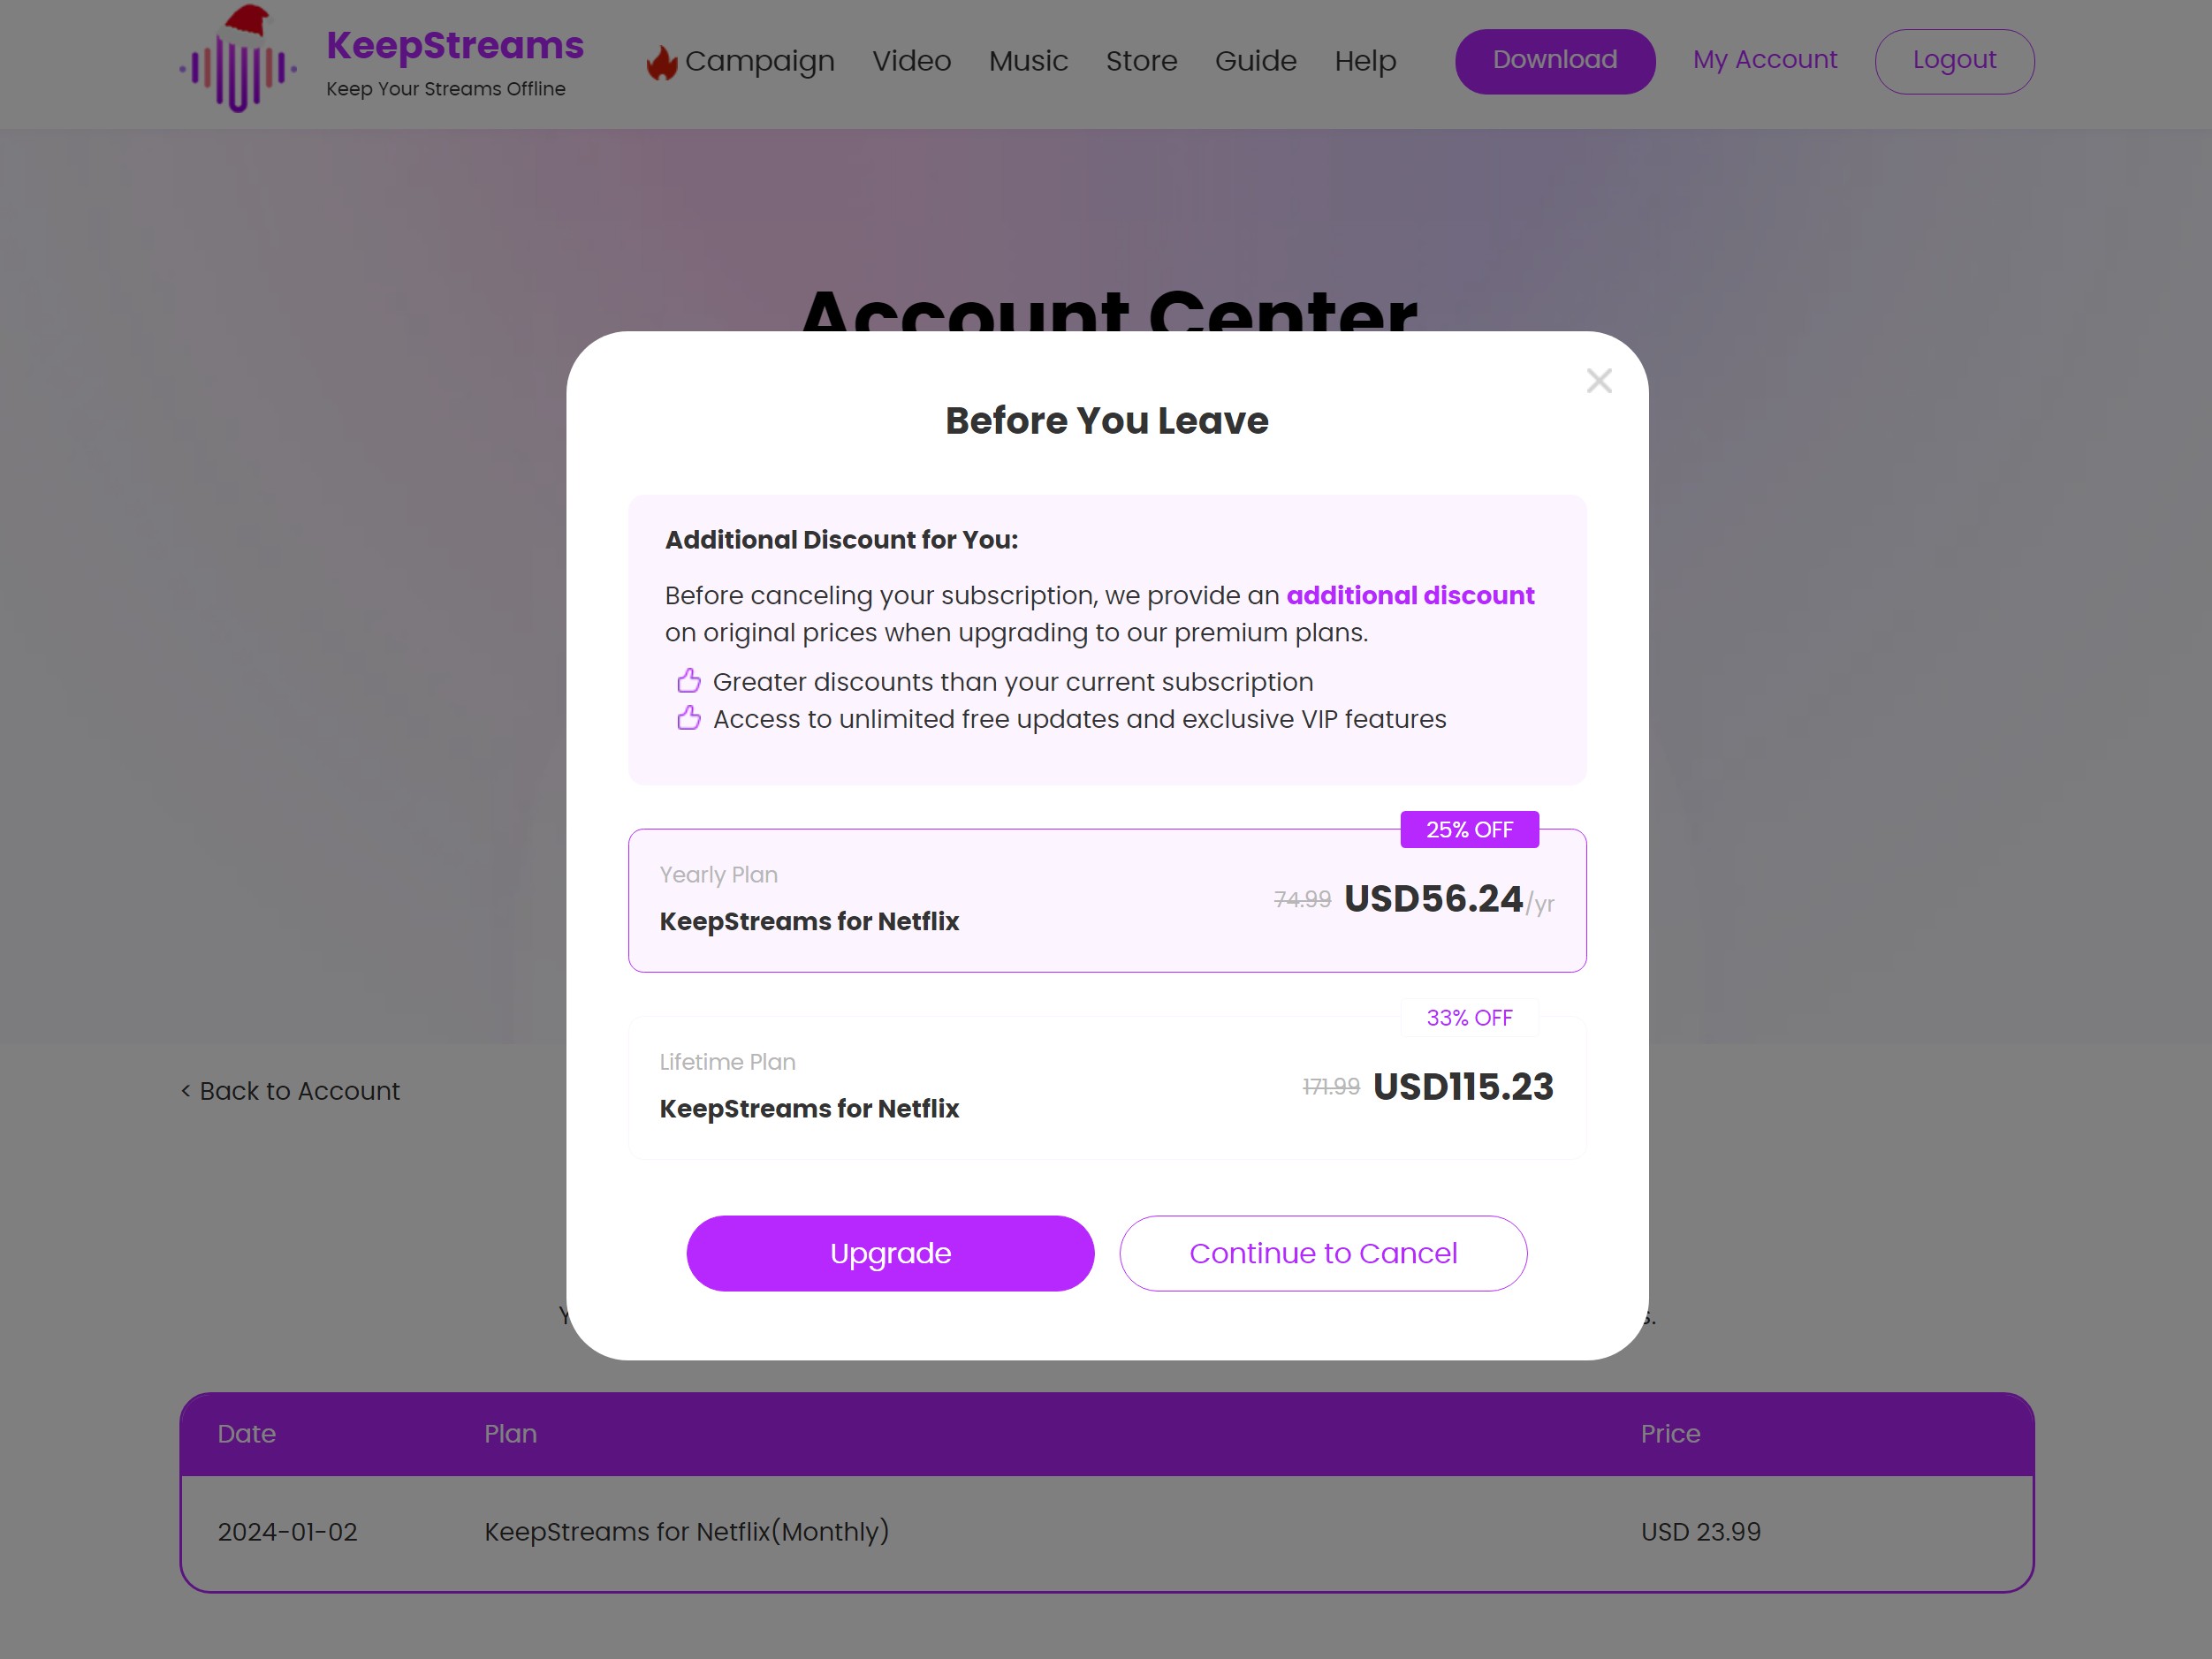The width and height of the screenshot is (2212, 1659).
Task: Click the Upgrade button
Action: (x=891, y=1251)
